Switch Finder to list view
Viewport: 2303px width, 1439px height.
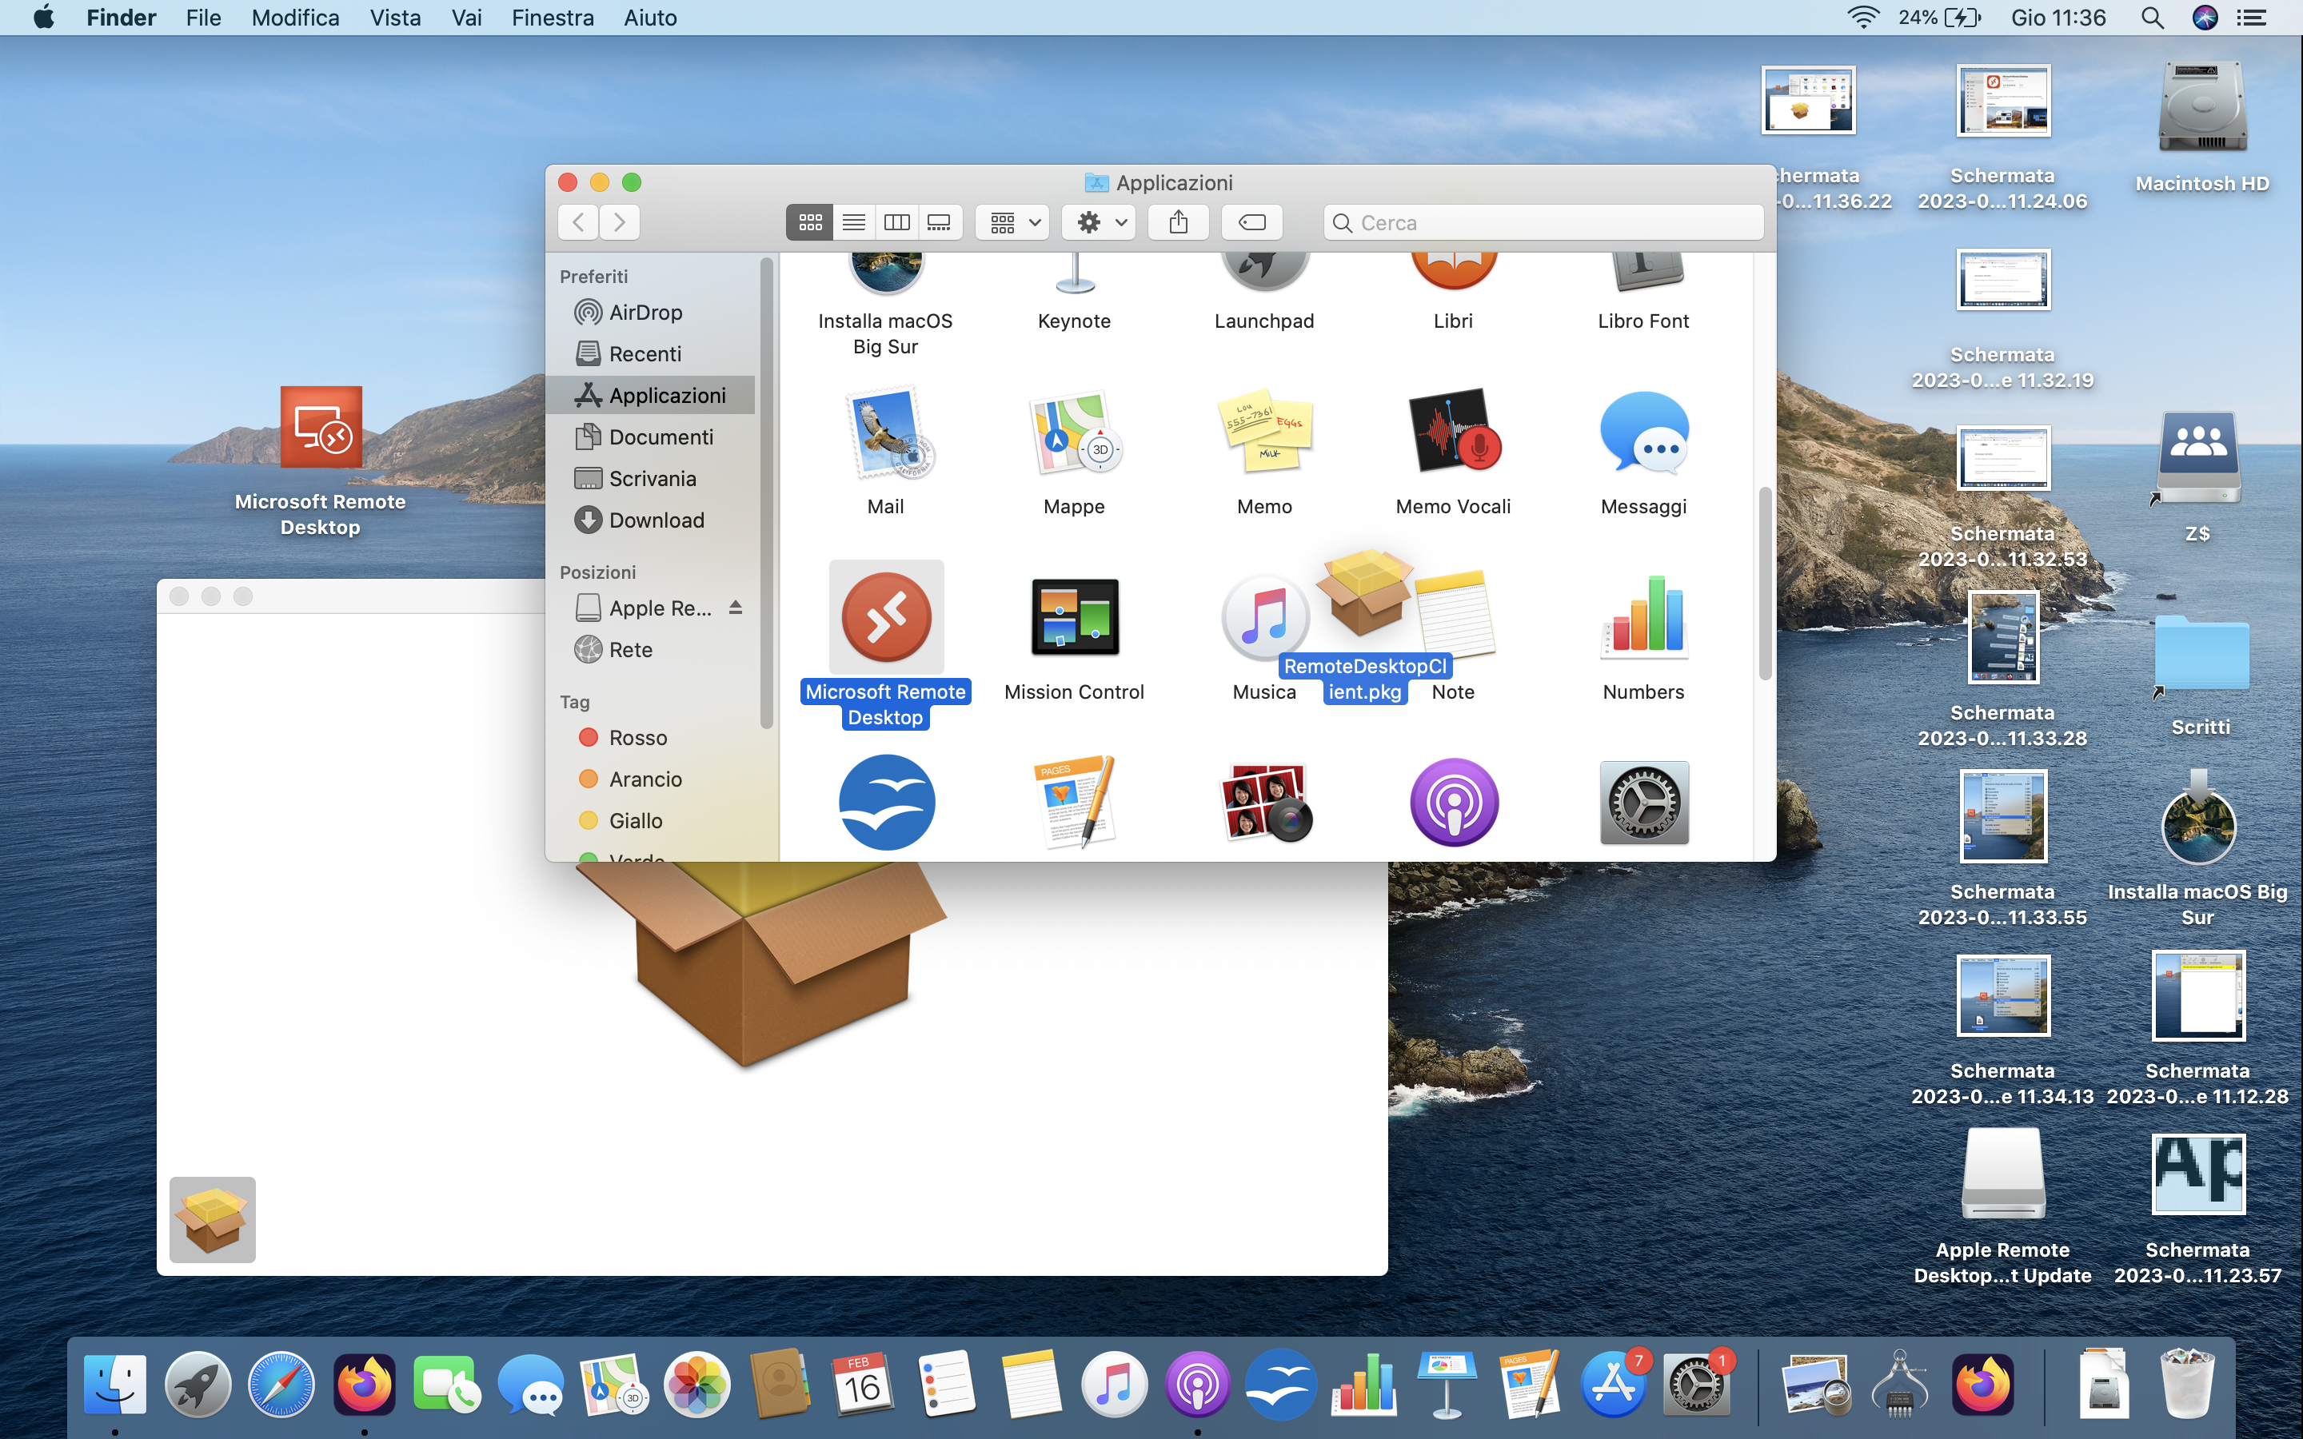[x=854, y=223]
